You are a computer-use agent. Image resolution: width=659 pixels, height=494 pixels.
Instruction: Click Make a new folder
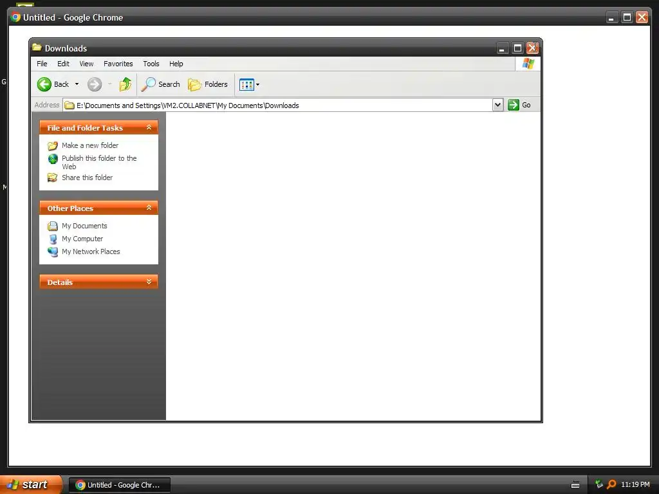tap(90, 145)
